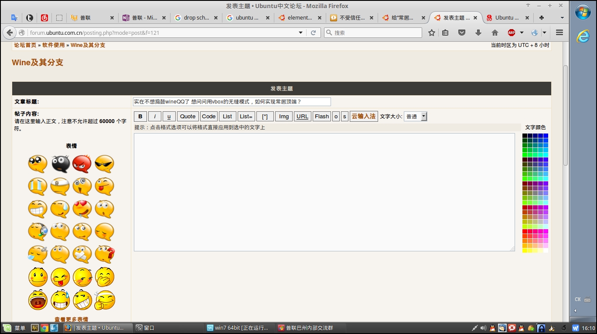Open the list all tabs dropdown
The width and height of the screenshot is (597, 334).
pos(562,18)
